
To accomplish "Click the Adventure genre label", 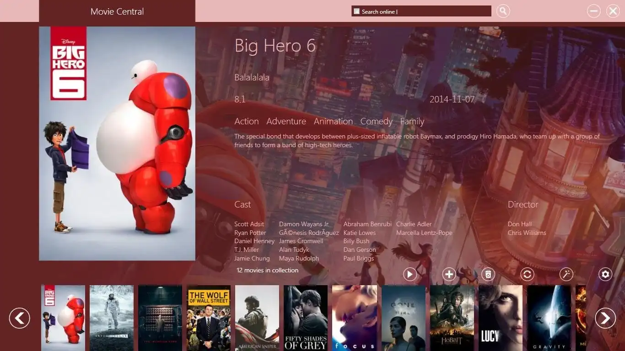I will tap(286, 121).
